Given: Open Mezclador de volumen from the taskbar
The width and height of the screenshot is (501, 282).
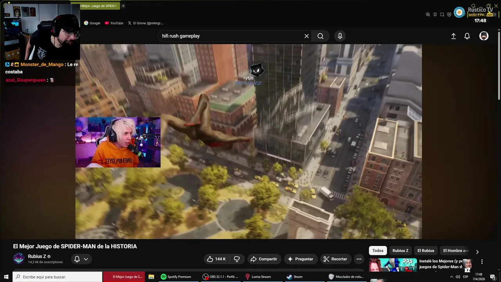Looking at the screenshot, I should pos(346,277).
